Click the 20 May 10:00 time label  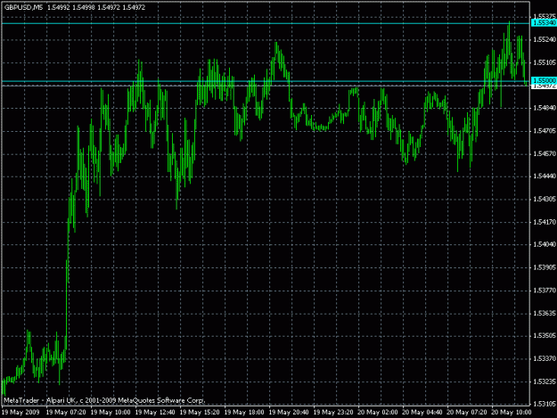tap(512, 413)
